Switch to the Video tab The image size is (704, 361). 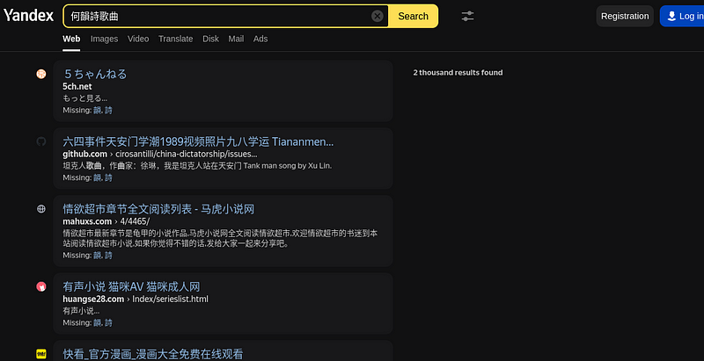[x=138, y=39]
